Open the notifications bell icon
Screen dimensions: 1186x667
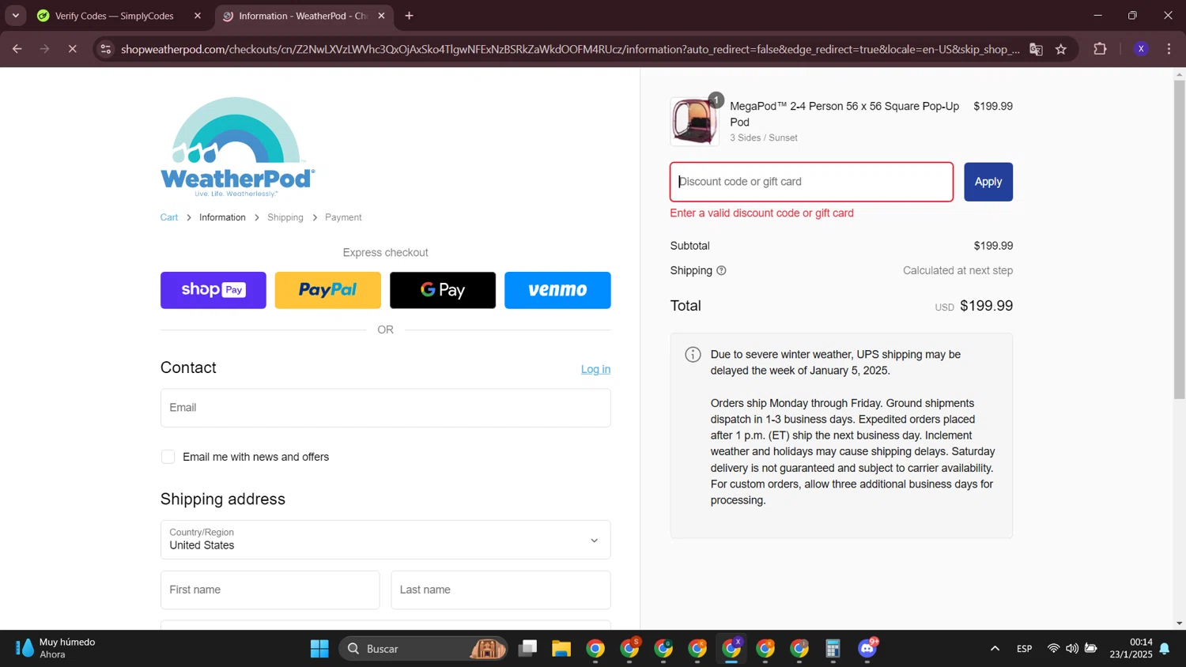(x=1165, y=649)
